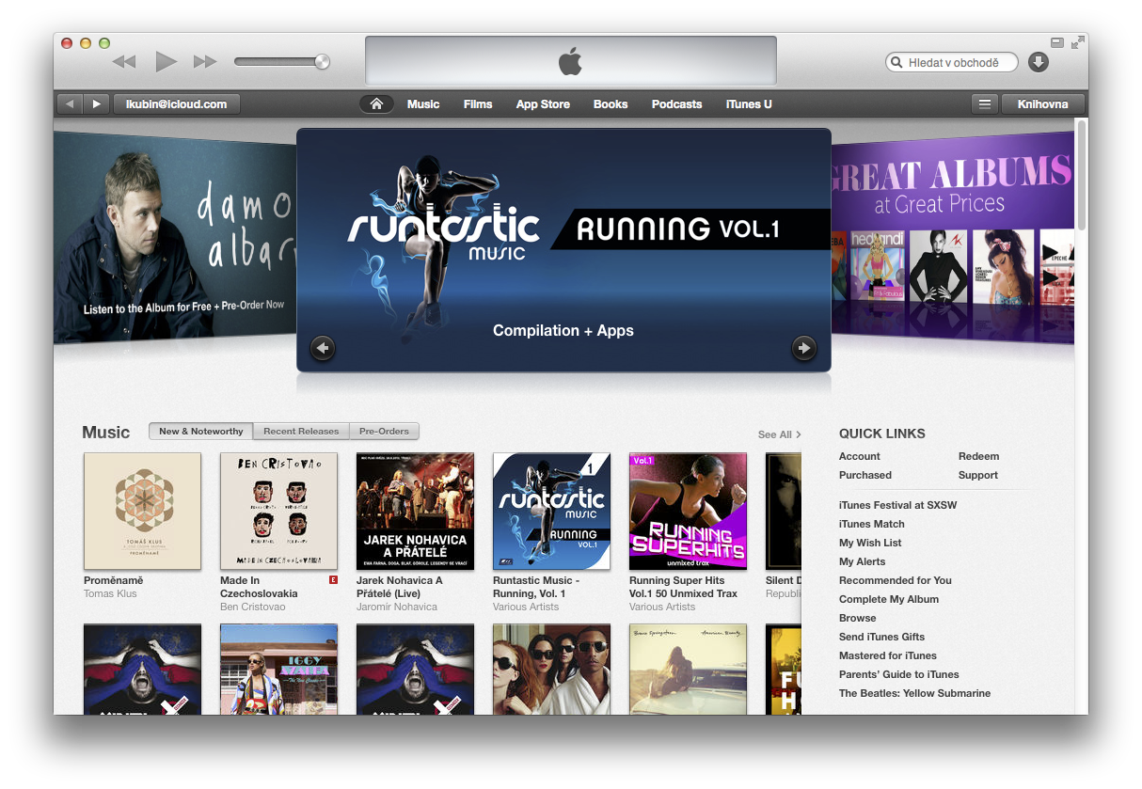
Task: Click See All for Music
Action: click(780, 434)
